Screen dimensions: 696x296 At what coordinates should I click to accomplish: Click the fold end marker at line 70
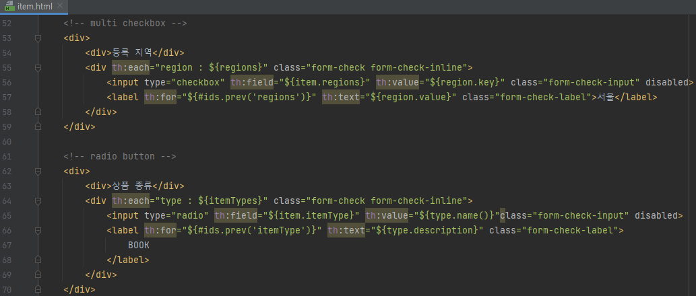[38, 290]
